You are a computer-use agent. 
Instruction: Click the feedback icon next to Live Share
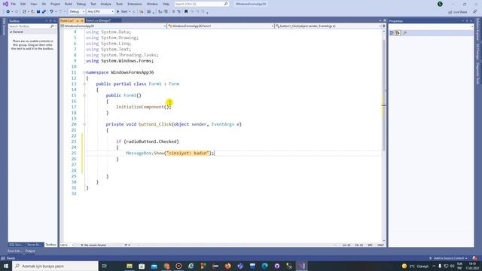pos(475,12)
